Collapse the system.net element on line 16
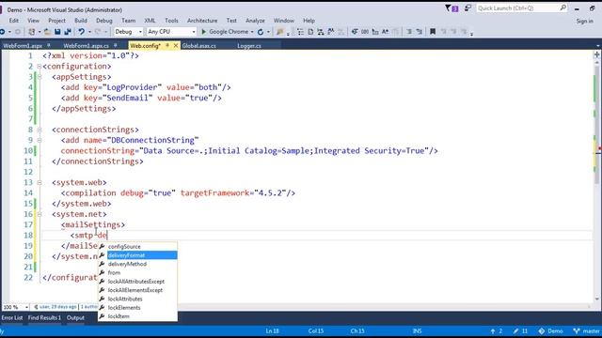The width and height of the screenshot is (602, 338). click(x=40, y=214)
